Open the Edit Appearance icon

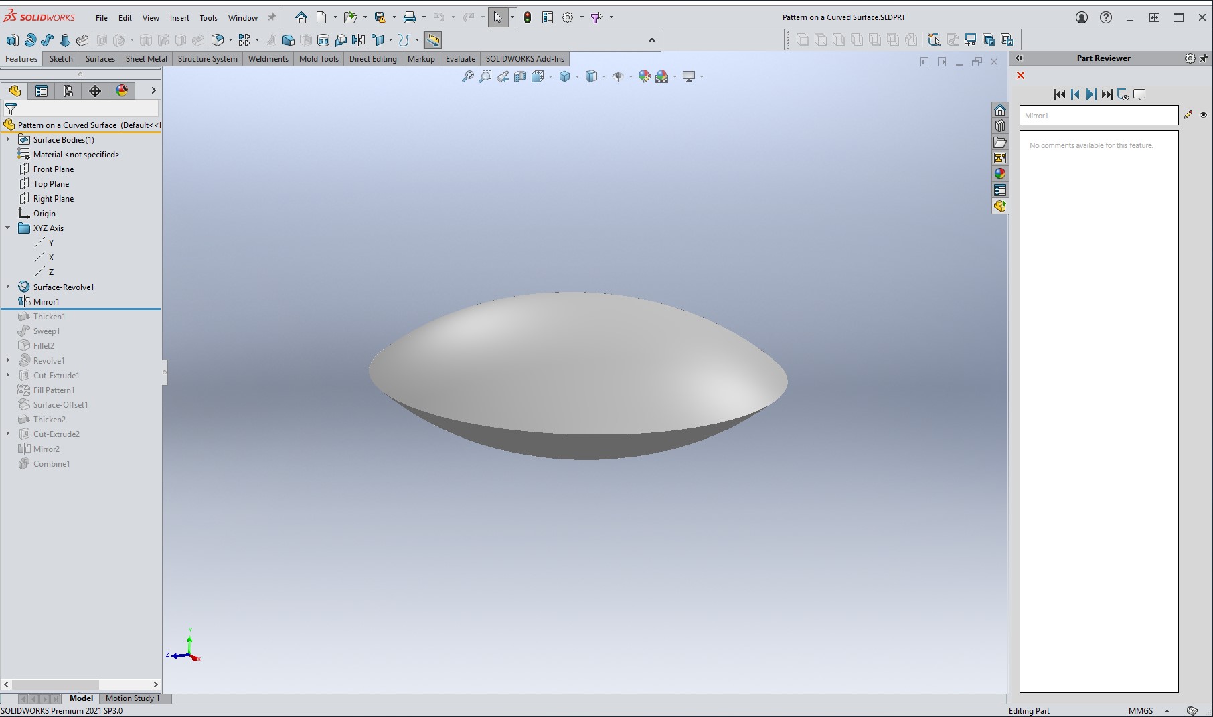pyautogui.click(x=644, y=77)
